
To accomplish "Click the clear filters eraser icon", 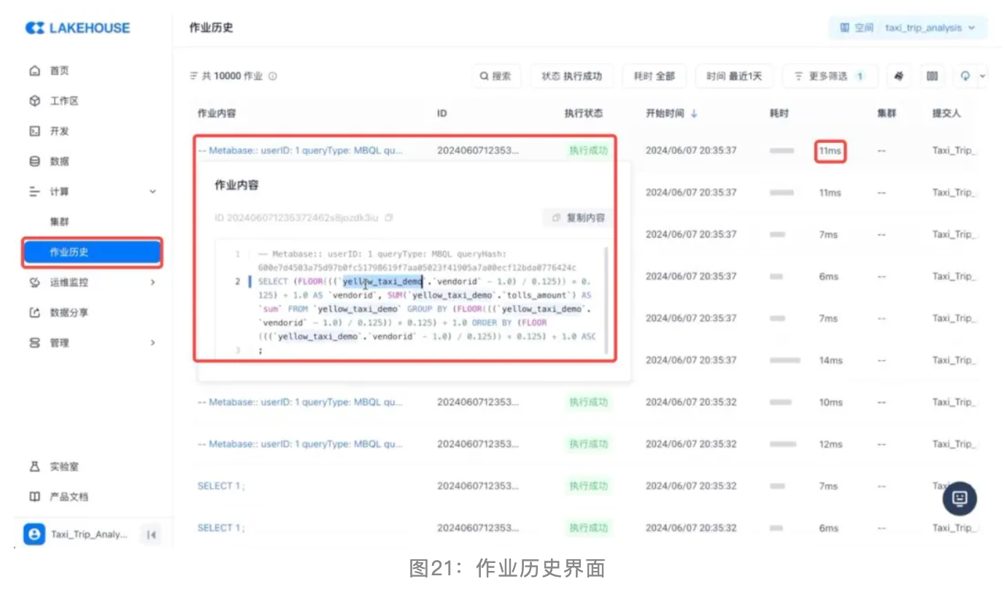I will 899,76.
